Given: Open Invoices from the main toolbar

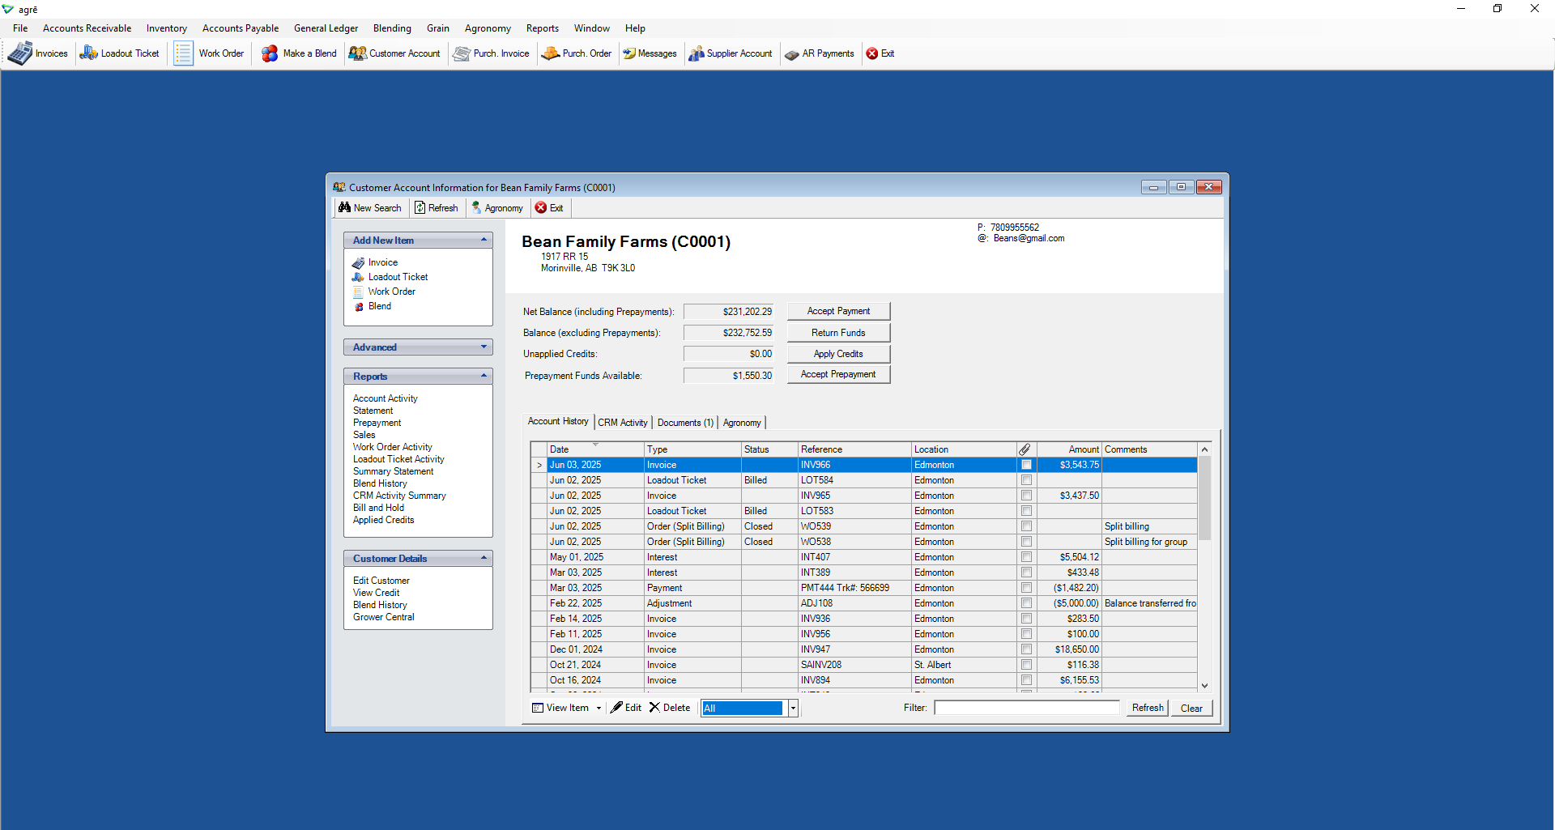Looking at the screenshot, I should (x=38, y=53).
